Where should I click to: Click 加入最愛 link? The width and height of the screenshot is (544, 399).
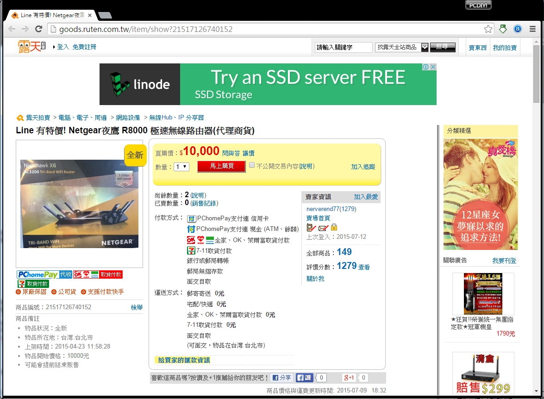tap(366, 197)
